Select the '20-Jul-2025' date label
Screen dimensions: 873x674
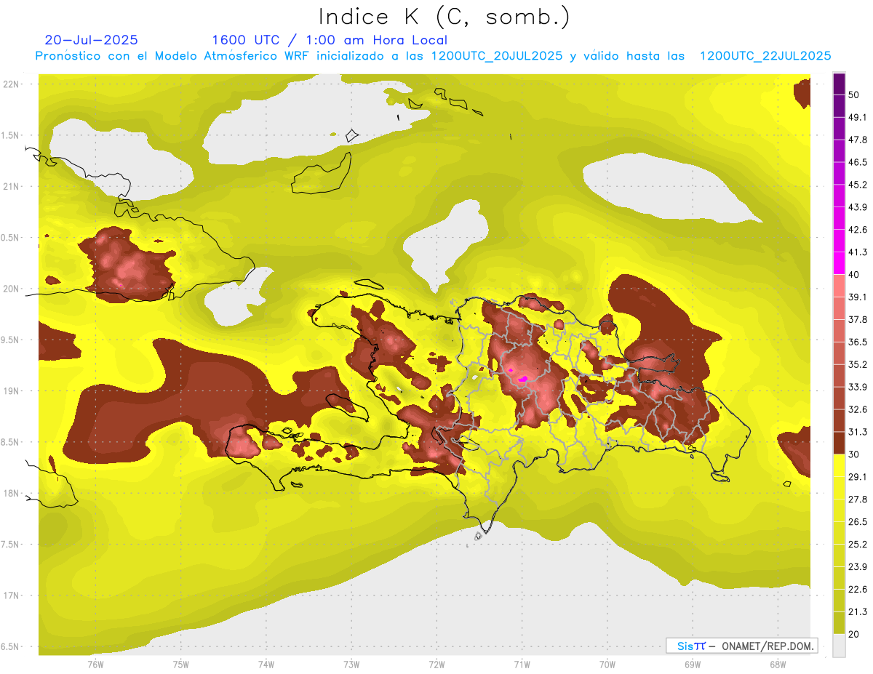[x=91, y=40]
